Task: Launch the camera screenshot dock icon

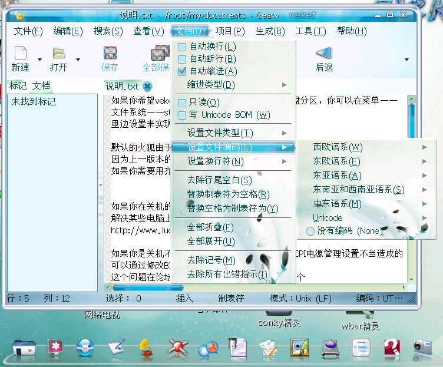Action: click(422, 346)
